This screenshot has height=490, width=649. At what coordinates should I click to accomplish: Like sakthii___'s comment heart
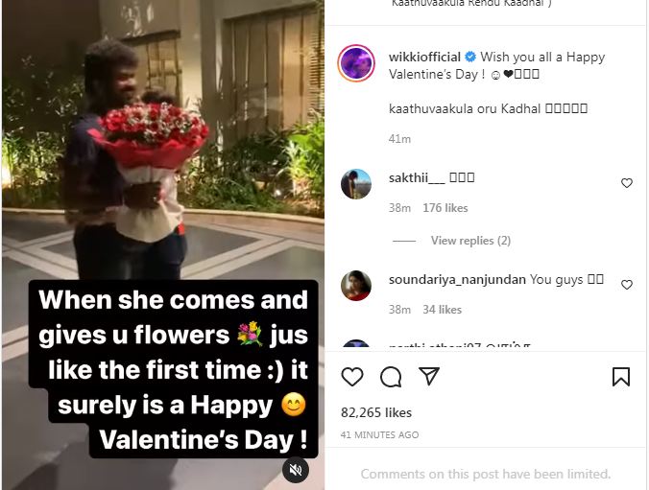tap(627, 183)
